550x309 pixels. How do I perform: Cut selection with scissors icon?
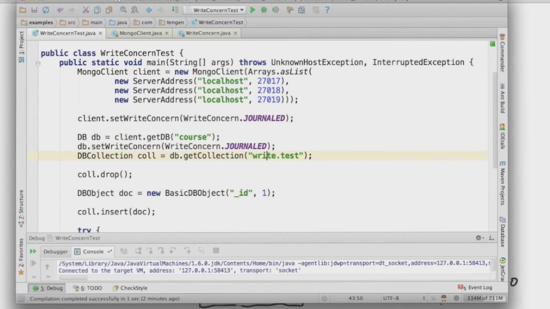click(86, 10)
